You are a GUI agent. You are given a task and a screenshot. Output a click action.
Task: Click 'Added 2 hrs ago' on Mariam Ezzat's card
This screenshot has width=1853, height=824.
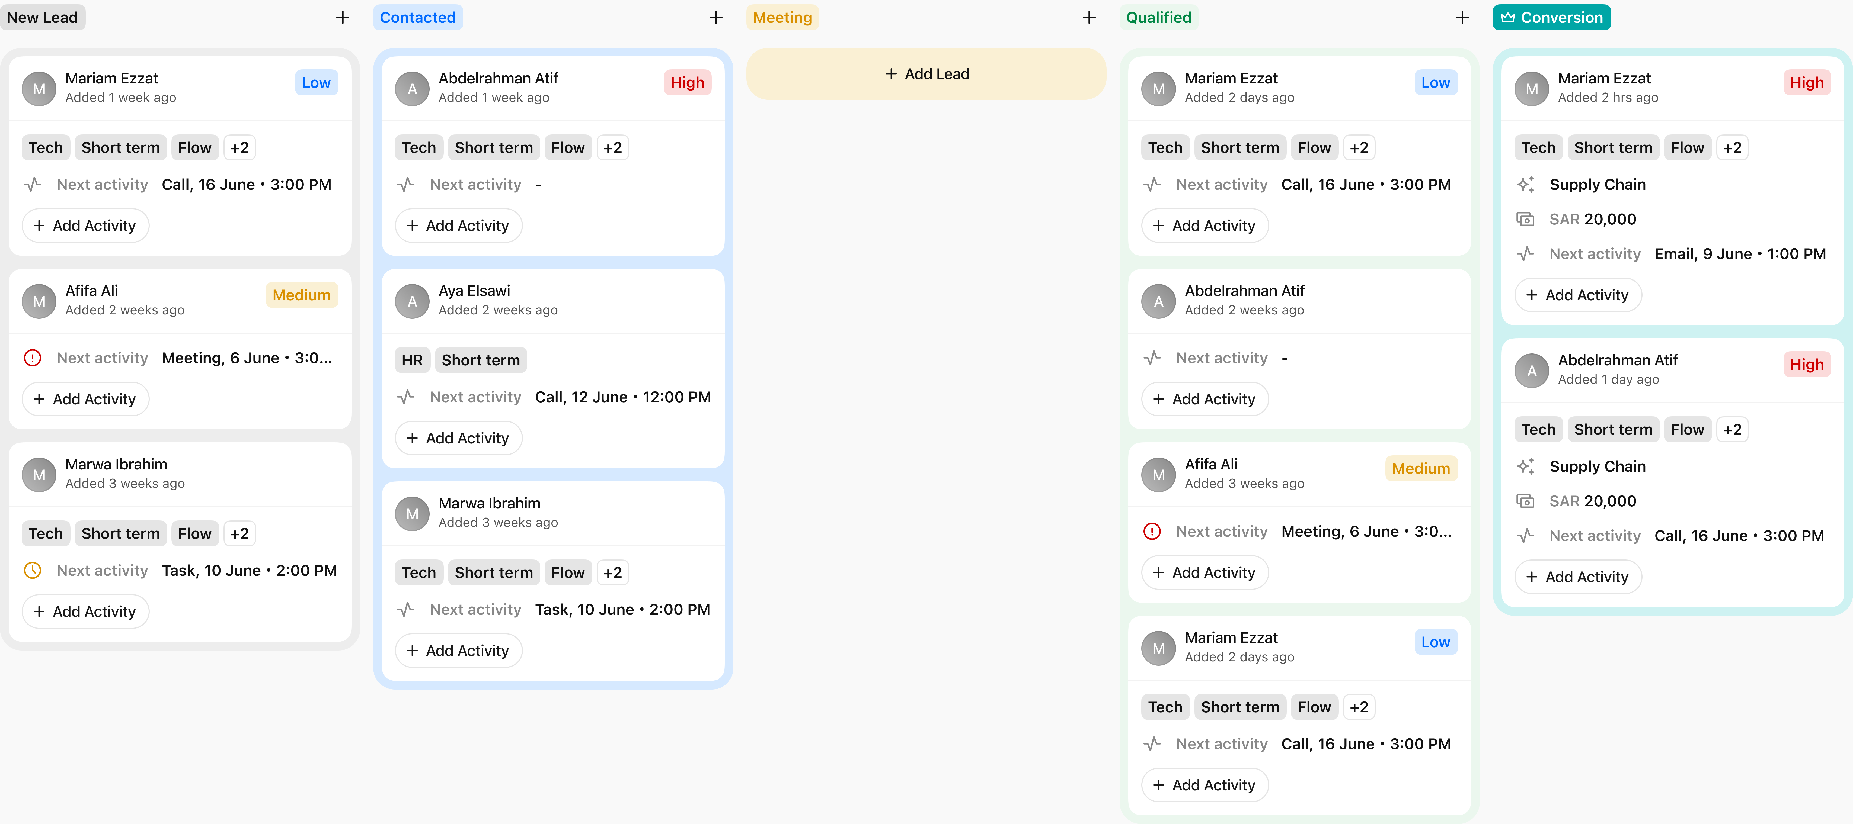[1608, 98]
